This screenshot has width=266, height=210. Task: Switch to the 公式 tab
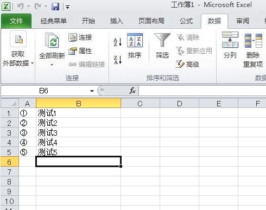click(x=186, y=21)
